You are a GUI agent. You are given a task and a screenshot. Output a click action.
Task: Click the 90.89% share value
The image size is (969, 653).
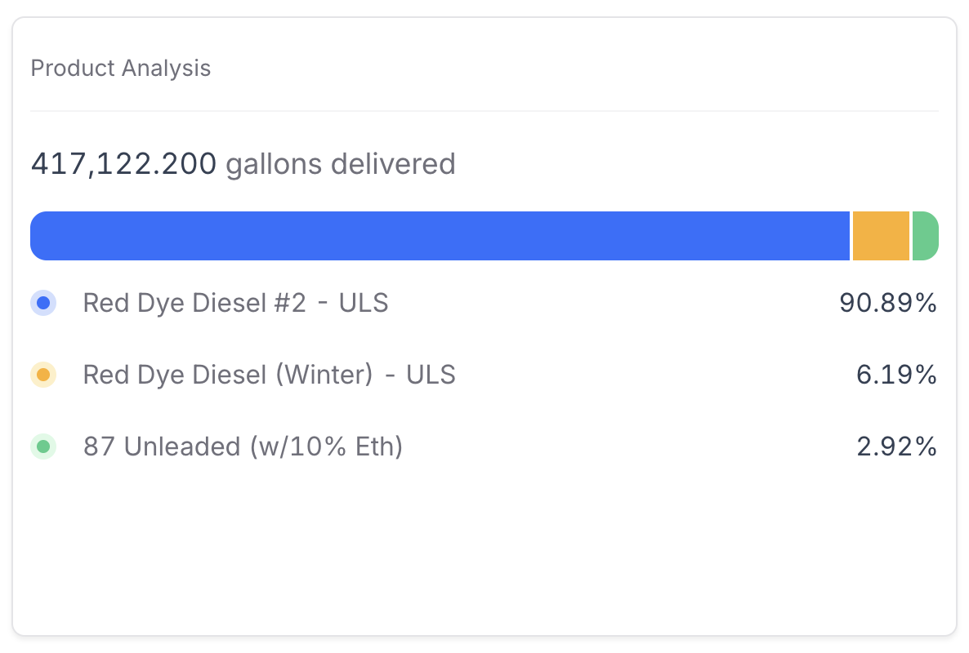887,304
